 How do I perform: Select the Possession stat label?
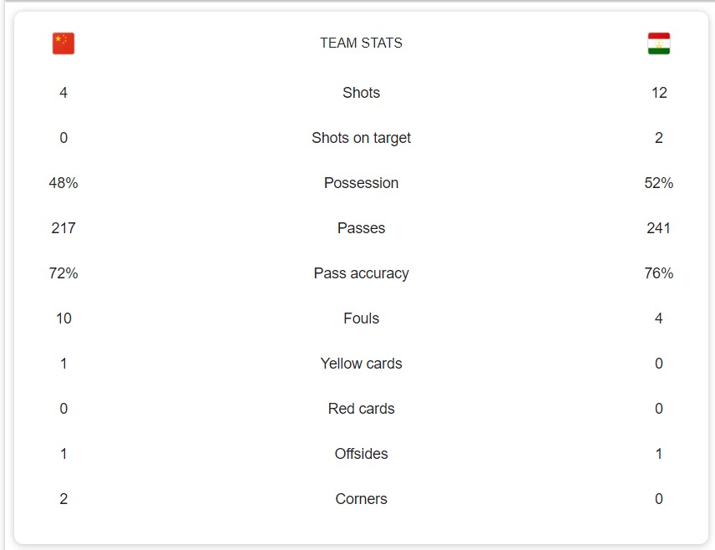pyautogui.click(x=361, y=183)
